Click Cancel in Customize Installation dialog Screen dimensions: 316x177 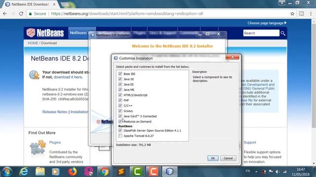coord(228,158)
